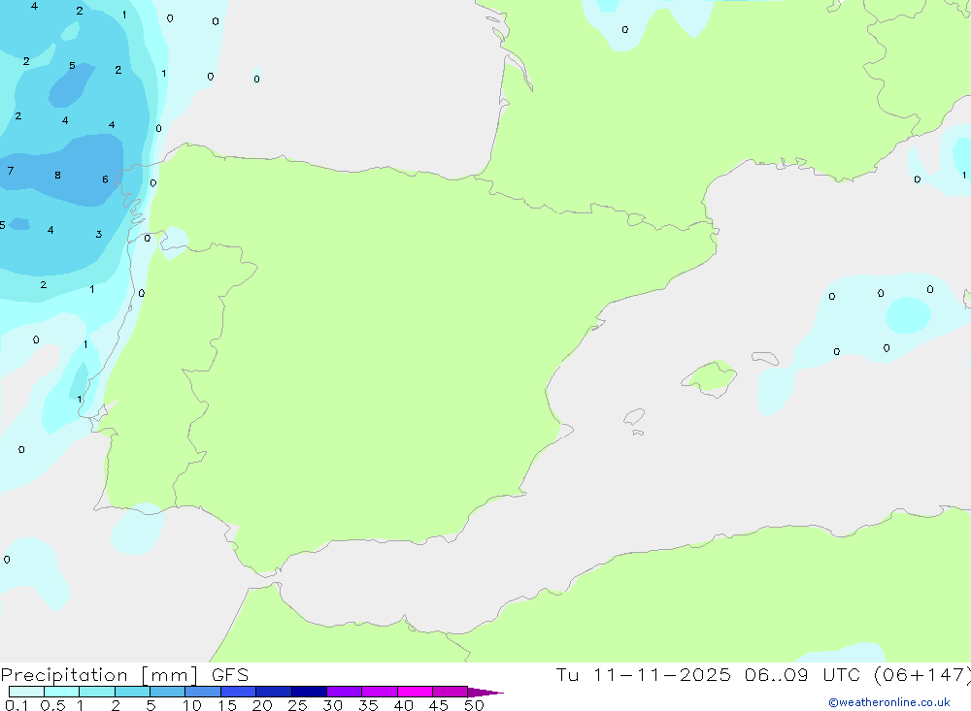
Task: Click the '(06+147)' forecast offset text
Action: [x=922, y=675]
